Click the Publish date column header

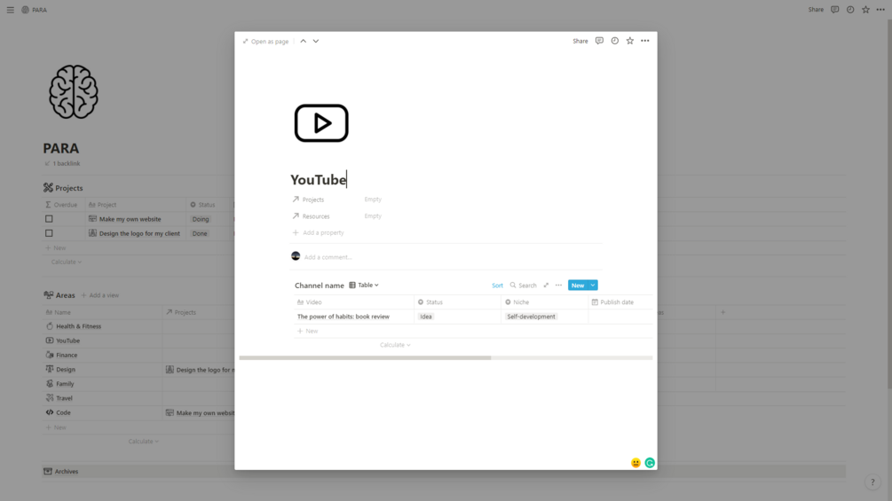tap(620, 302)
